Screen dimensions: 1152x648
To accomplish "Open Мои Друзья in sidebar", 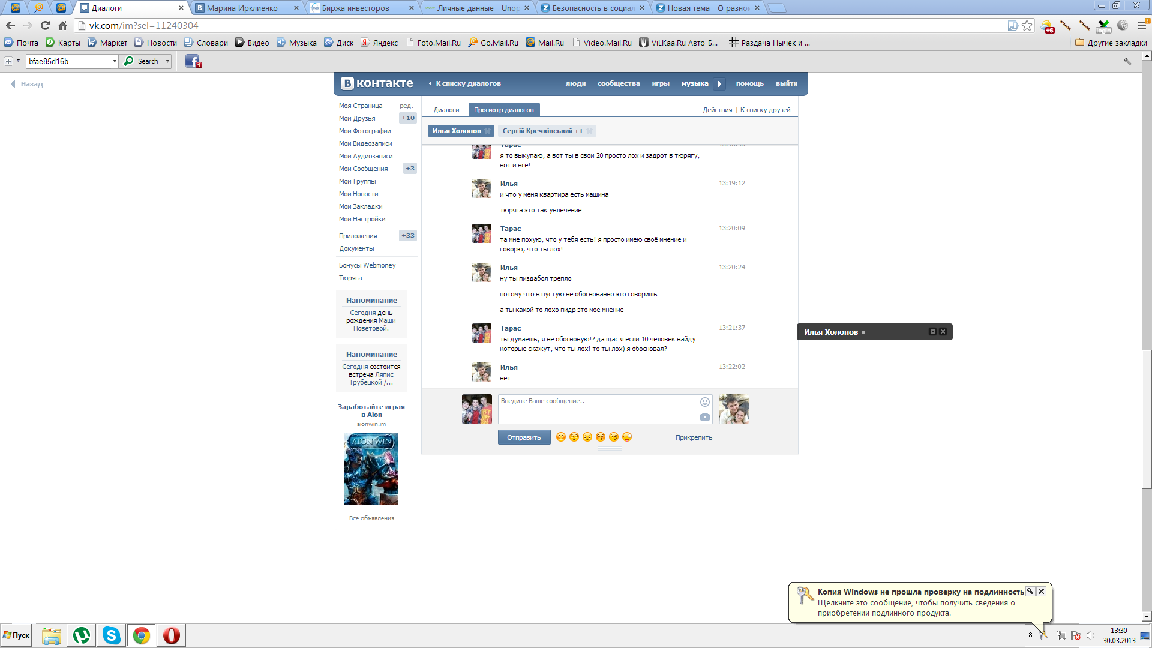I will (x=357, y=118).
